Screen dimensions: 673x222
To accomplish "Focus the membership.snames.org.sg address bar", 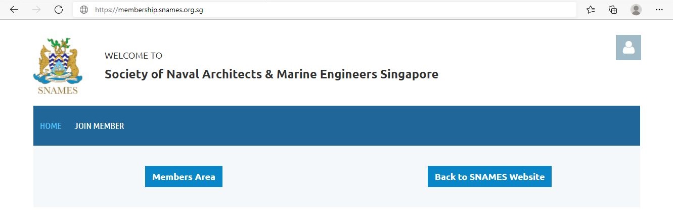I will [325, 10].
